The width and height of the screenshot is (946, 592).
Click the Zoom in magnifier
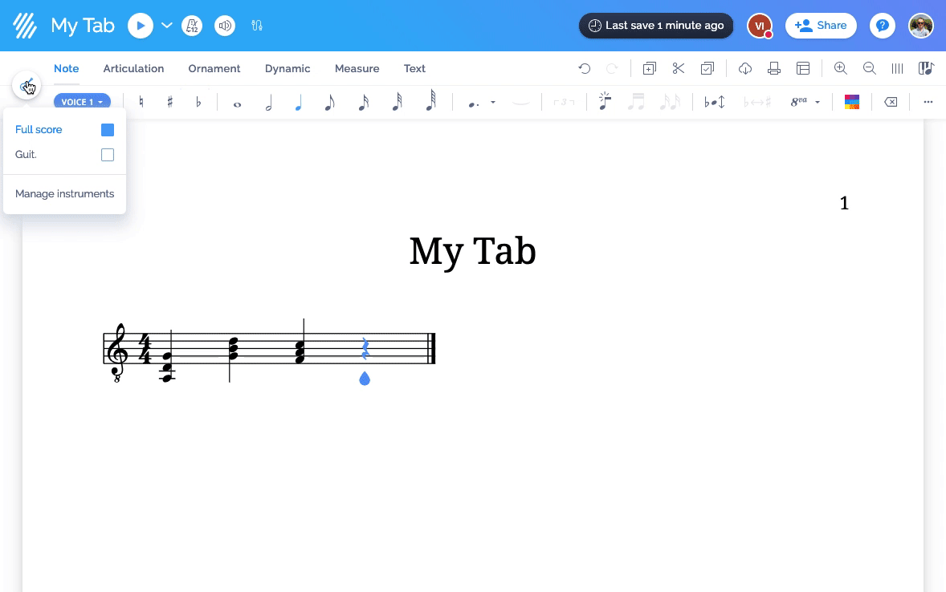click(x=840, y=68)
